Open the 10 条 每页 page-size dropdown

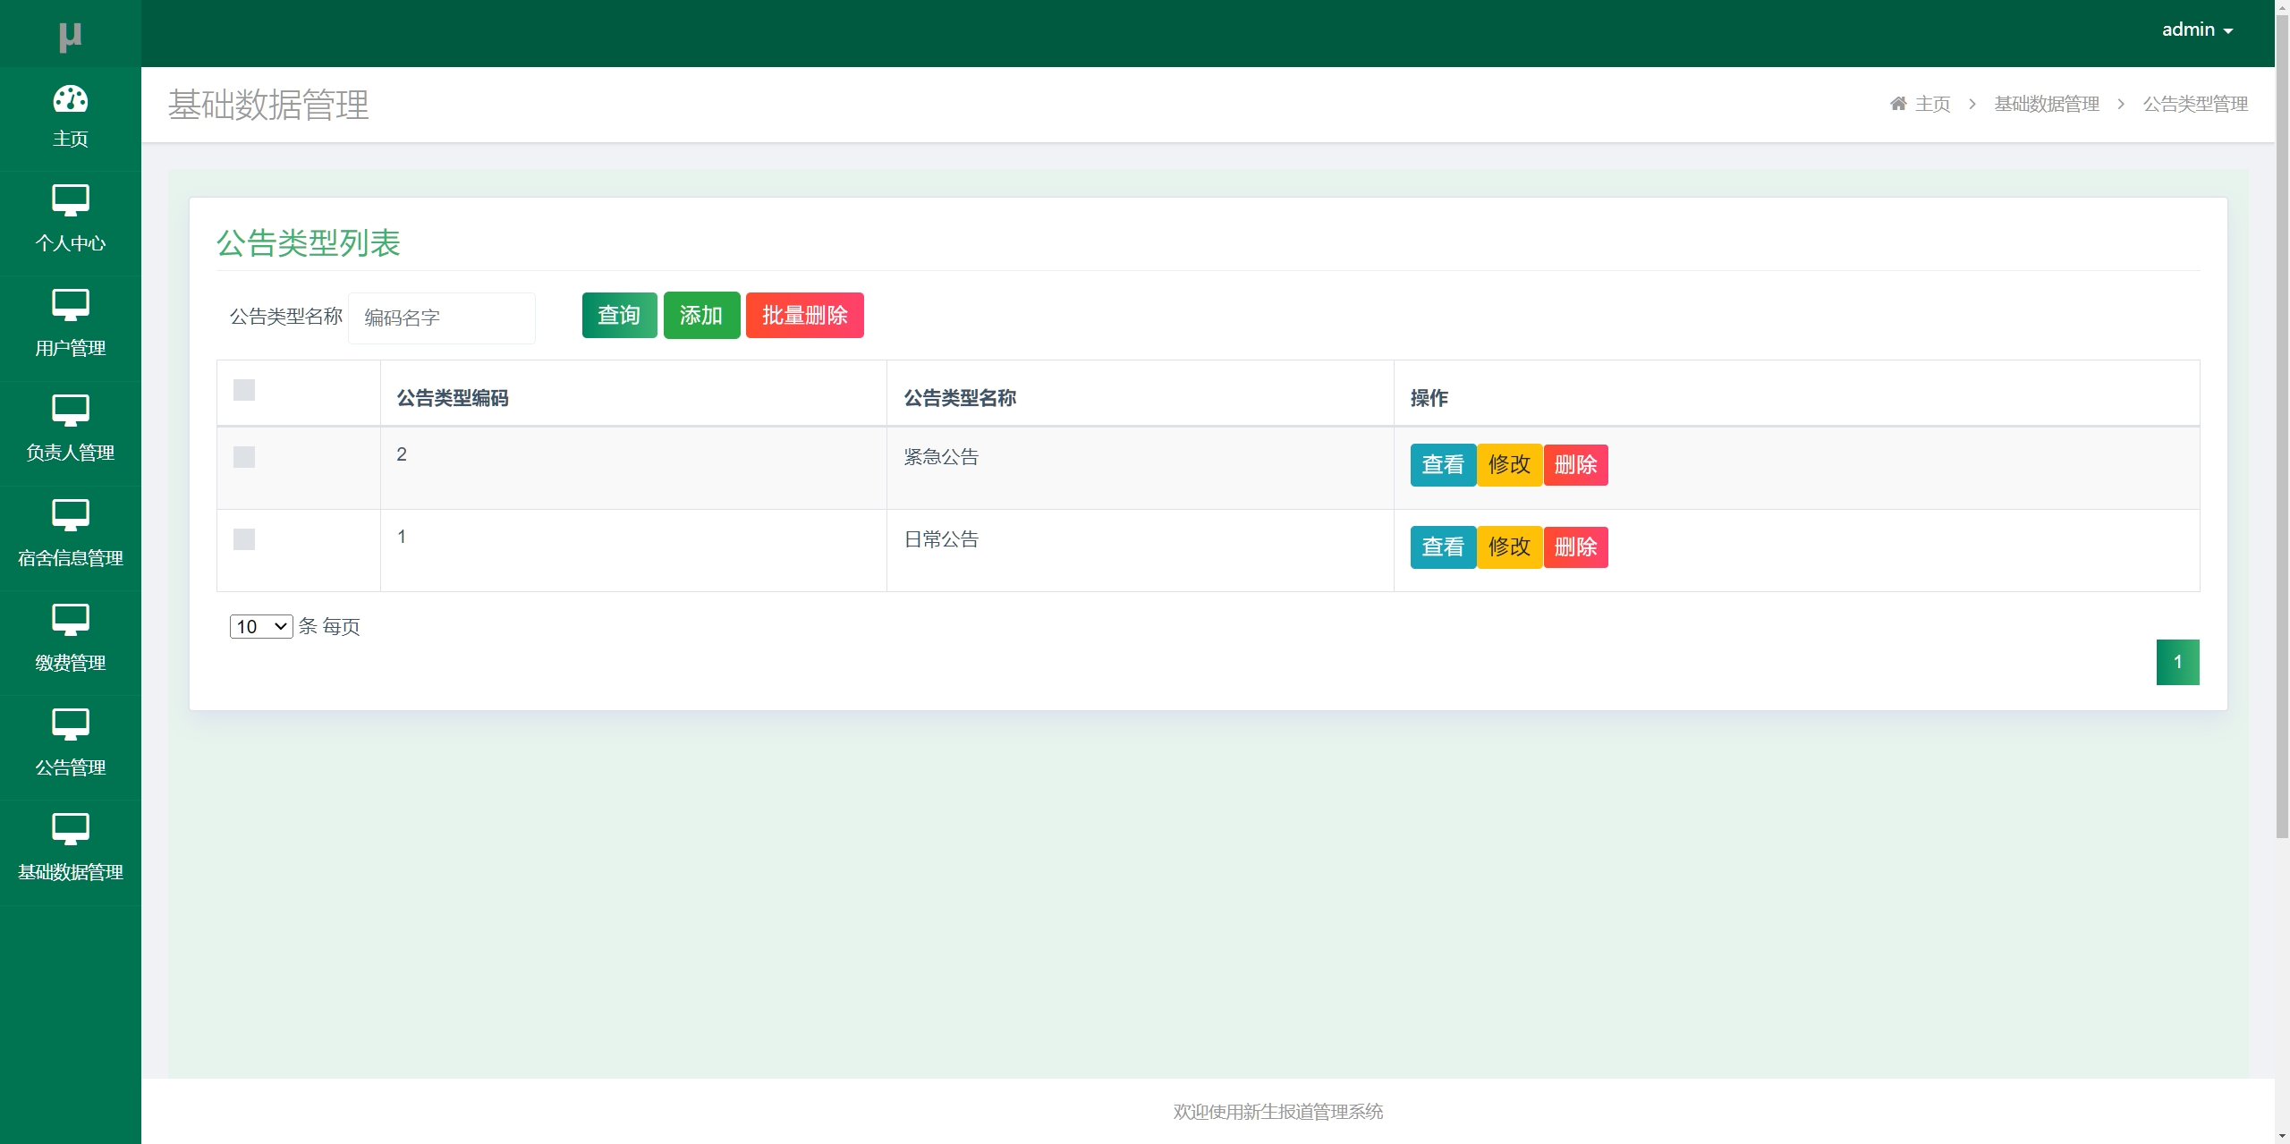point(261,626)
